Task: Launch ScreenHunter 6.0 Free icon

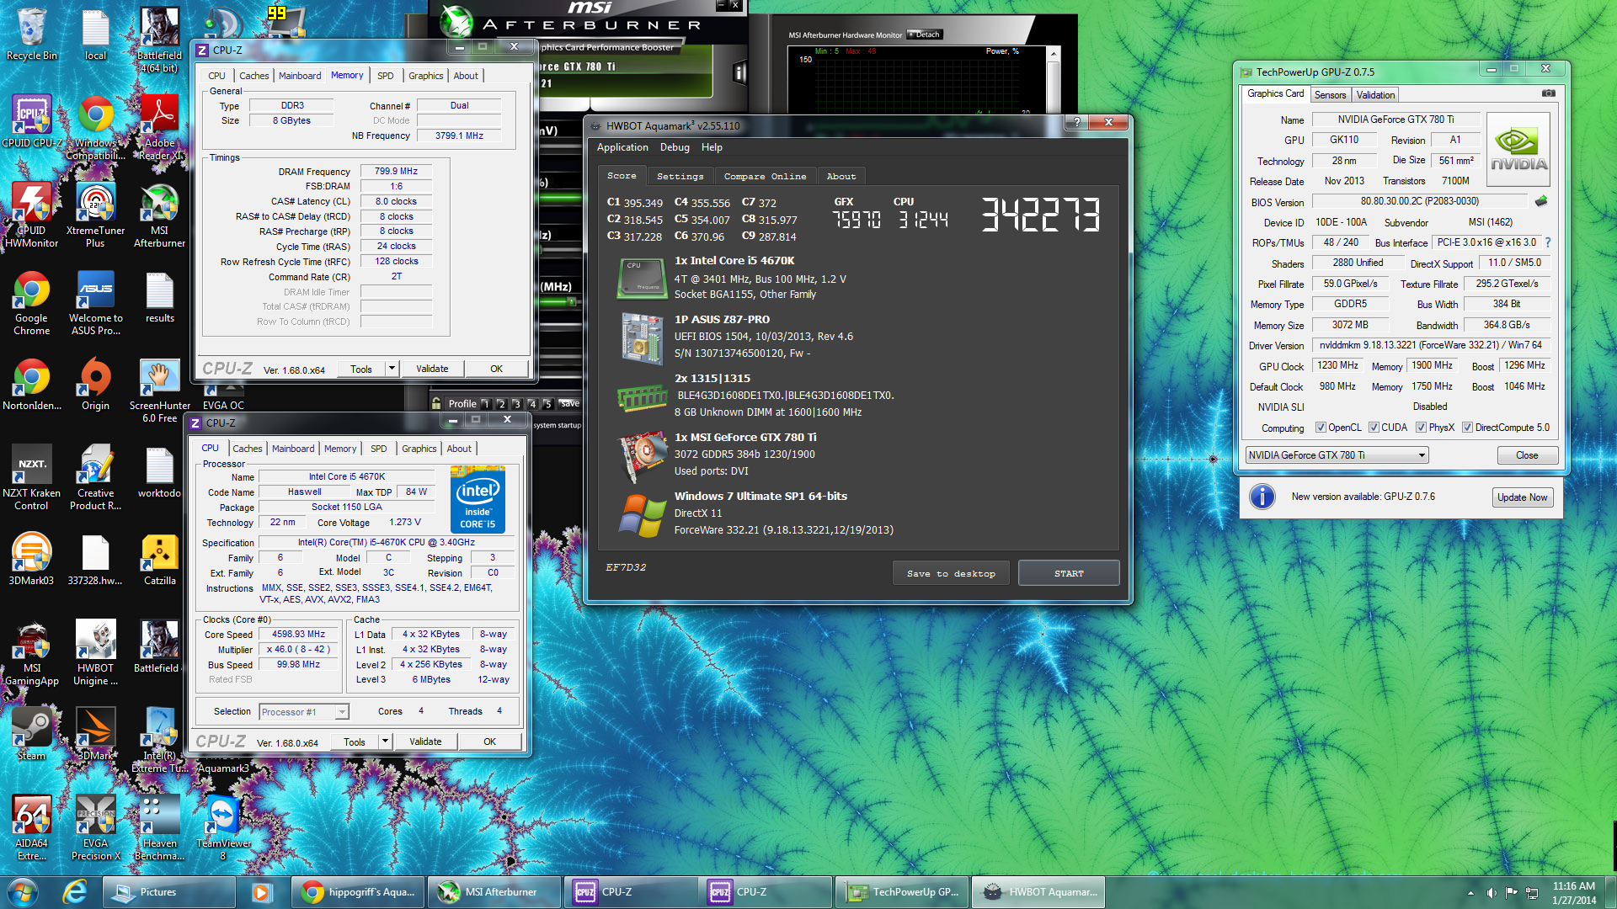Action: click(x=159, y=391)
